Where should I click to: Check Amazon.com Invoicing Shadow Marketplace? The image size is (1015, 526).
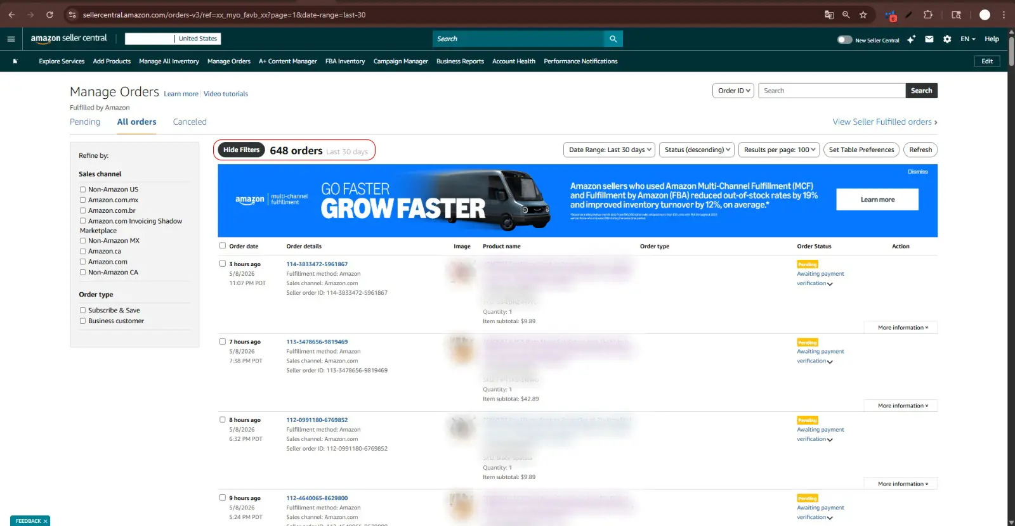pos(82,221)
